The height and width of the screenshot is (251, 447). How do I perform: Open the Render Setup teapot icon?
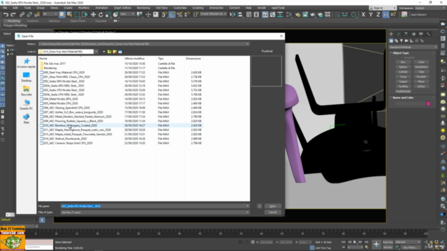(298, 15)
